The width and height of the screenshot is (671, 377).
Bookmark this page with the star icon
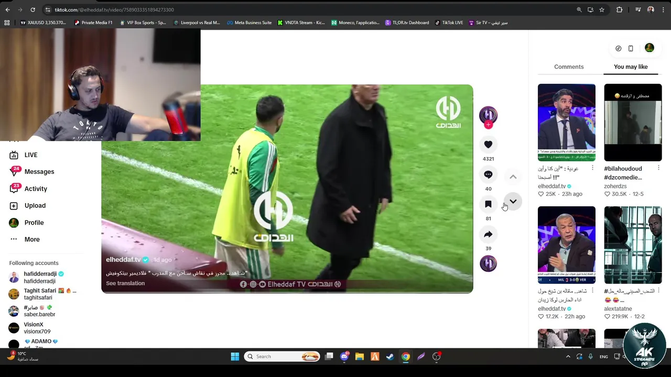click(x=602, y=9)
